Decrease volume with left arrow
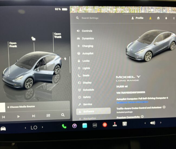Screen dimensions: 176x149 click(145, 123)
